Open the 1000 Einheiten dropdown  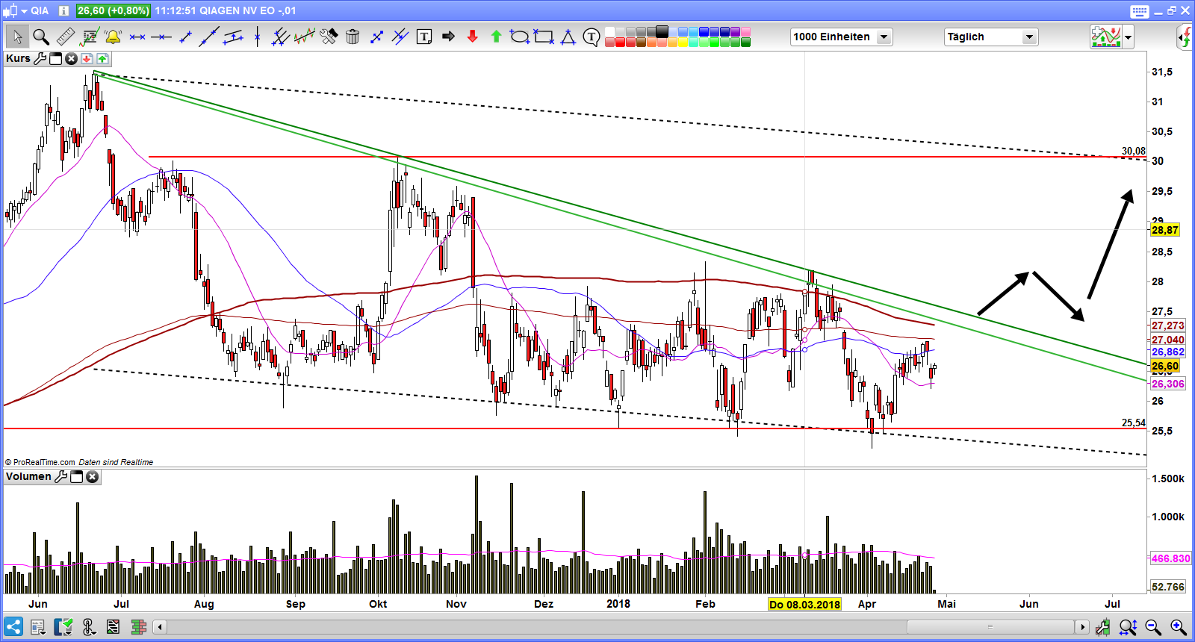[x=884, y=37]
